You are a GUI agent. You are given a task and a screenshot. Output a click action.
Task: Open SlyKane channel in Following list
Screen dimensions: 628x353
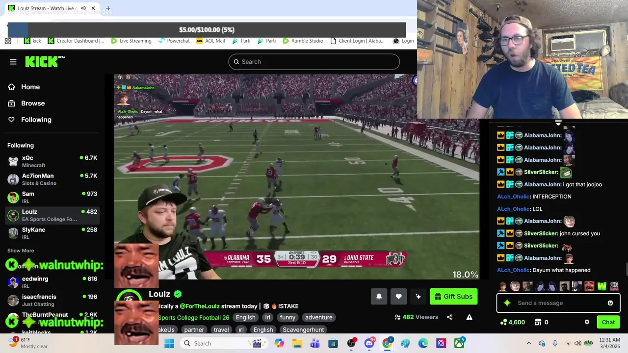[52, 233]
